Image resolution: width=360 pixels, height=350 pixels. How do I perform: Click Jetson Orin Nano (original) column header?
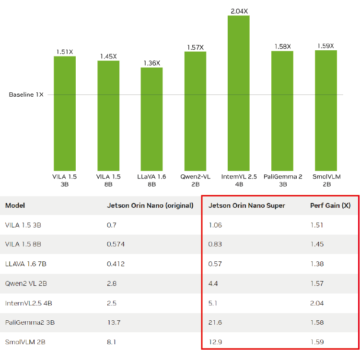pos(150,205)
